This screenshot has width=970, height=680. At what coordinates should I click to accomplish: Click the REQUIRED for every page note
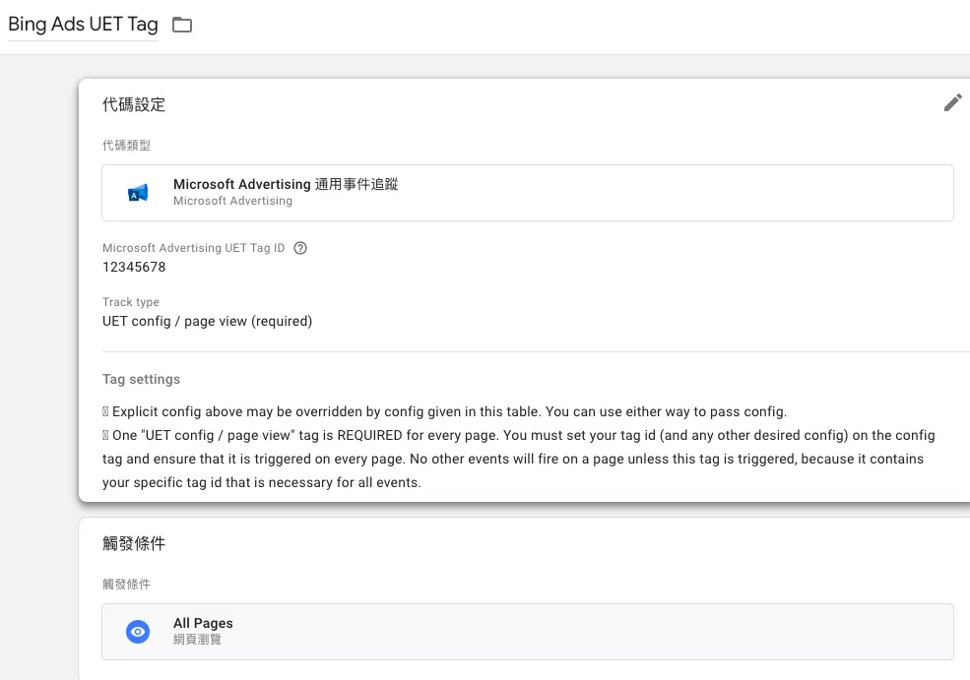pyautogui.click(x=519, y=459)
